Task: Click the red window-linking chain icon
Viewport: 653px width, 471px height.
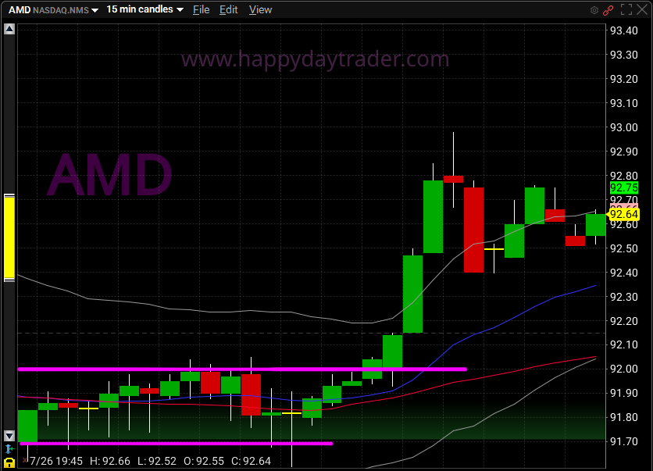Action: tap(608, 10)
